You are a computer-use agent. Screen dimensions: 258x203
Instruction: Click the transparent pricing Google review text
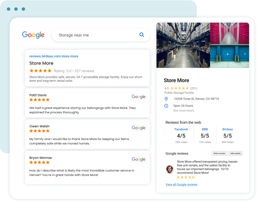207,167
